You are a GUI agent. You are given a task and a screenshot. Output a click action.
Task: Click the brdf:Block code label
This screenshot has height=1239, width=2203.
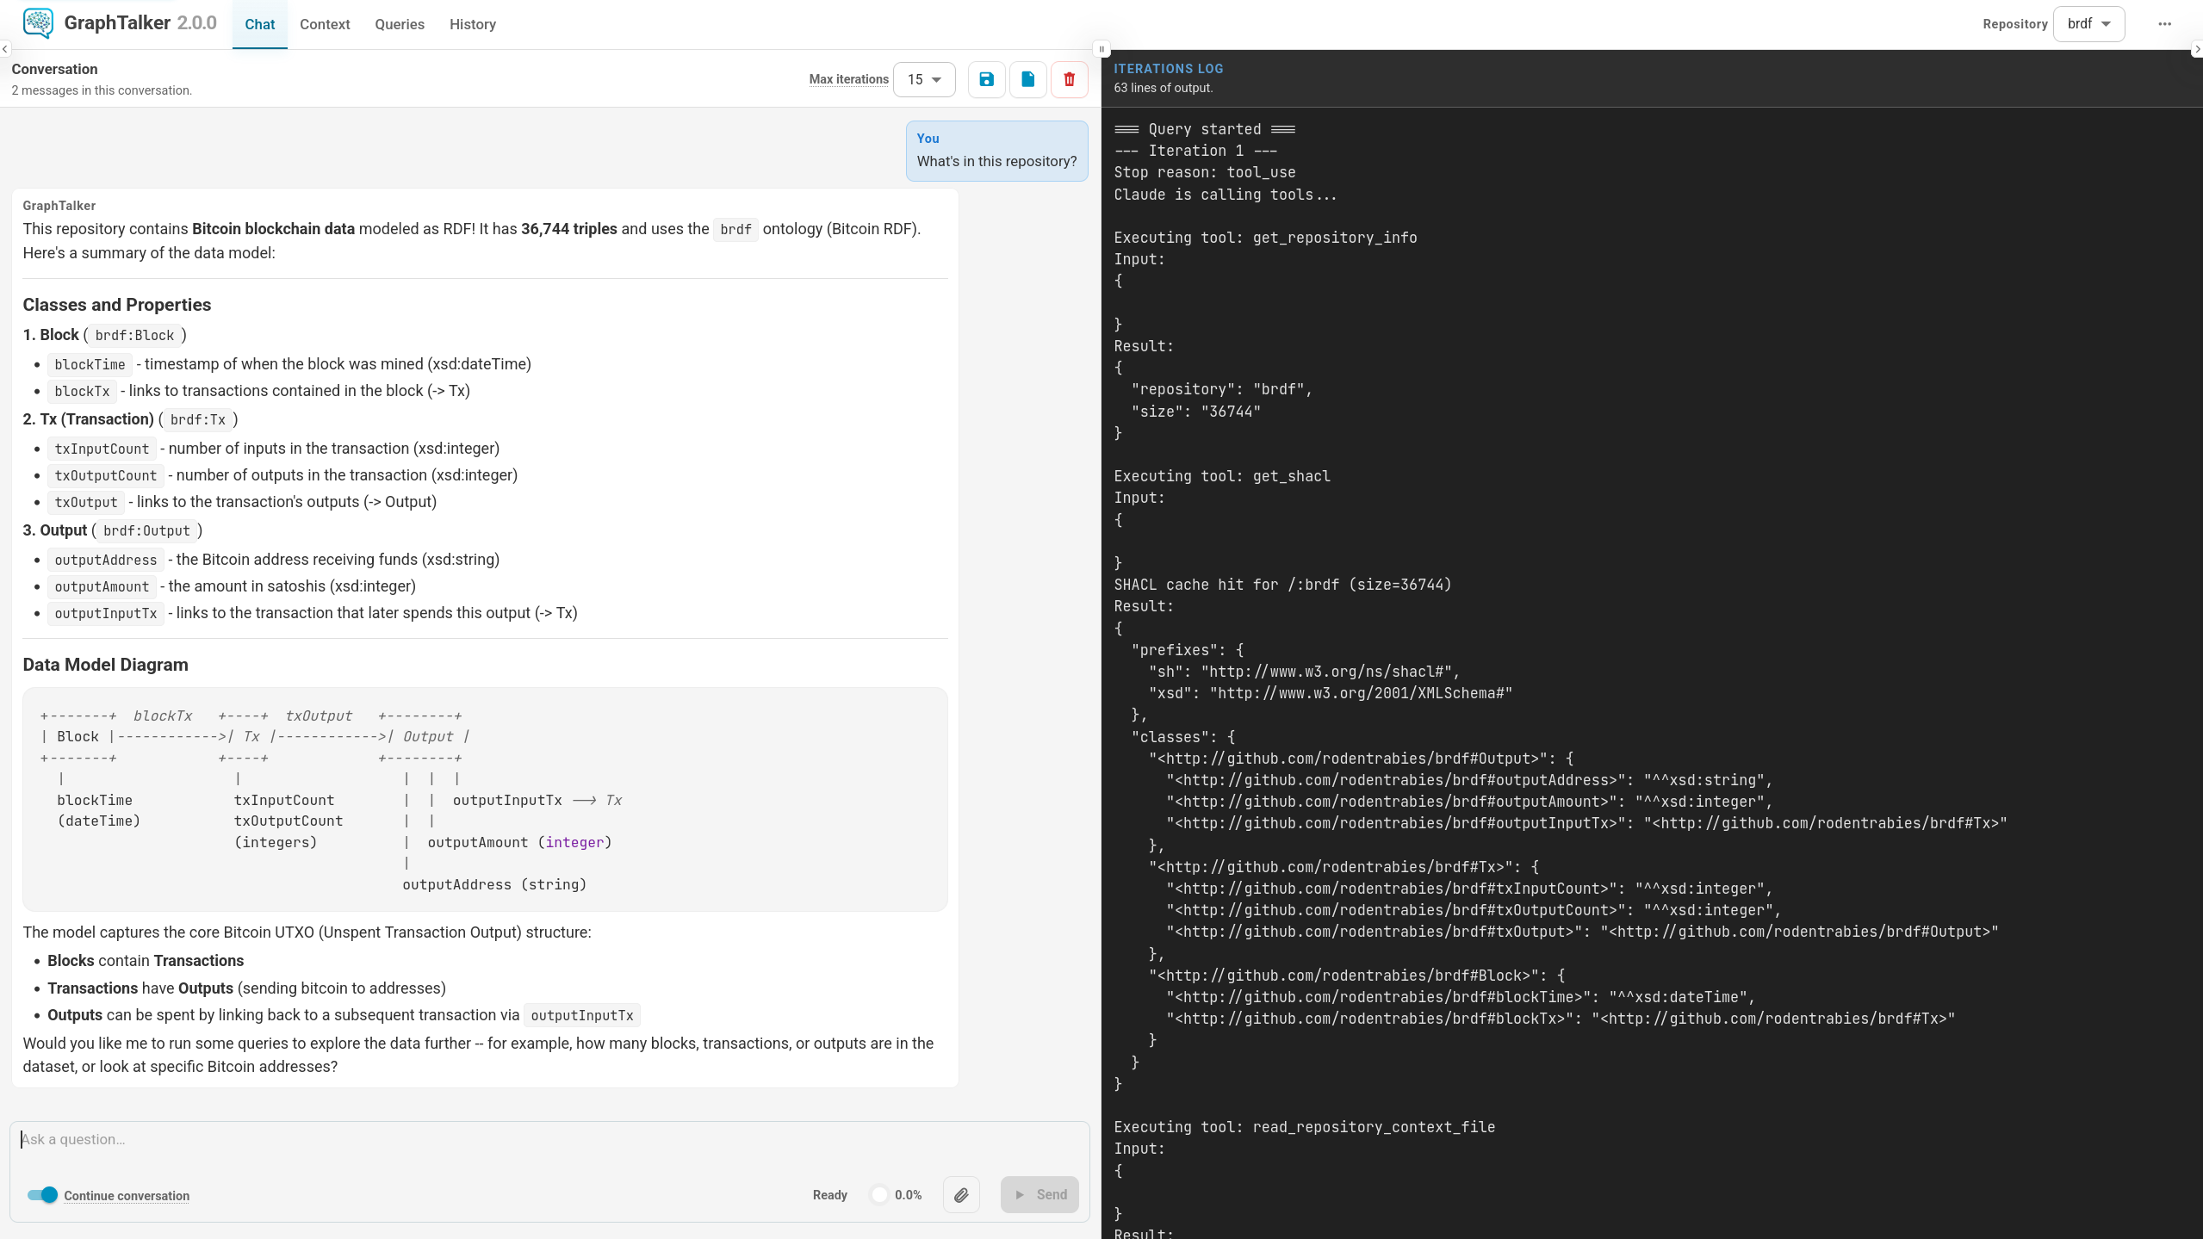pyautogui.click(x=134, y=335)
